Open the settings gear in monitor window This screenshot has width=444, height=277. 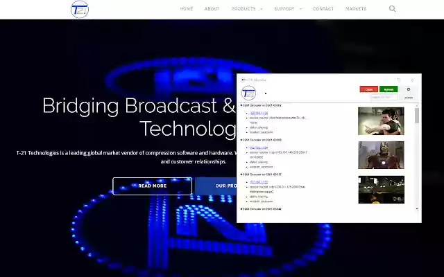409,89
